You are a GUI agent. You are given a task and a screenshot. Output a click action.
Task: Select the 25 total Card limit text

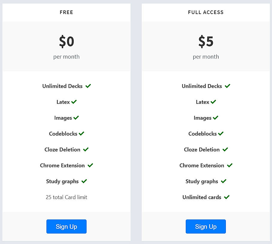[66, 197]
